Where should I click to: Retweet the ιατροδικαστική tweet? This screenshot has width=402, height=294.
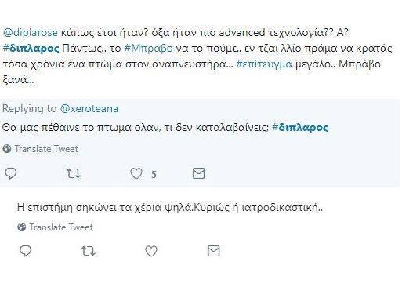tap(89, 251)
